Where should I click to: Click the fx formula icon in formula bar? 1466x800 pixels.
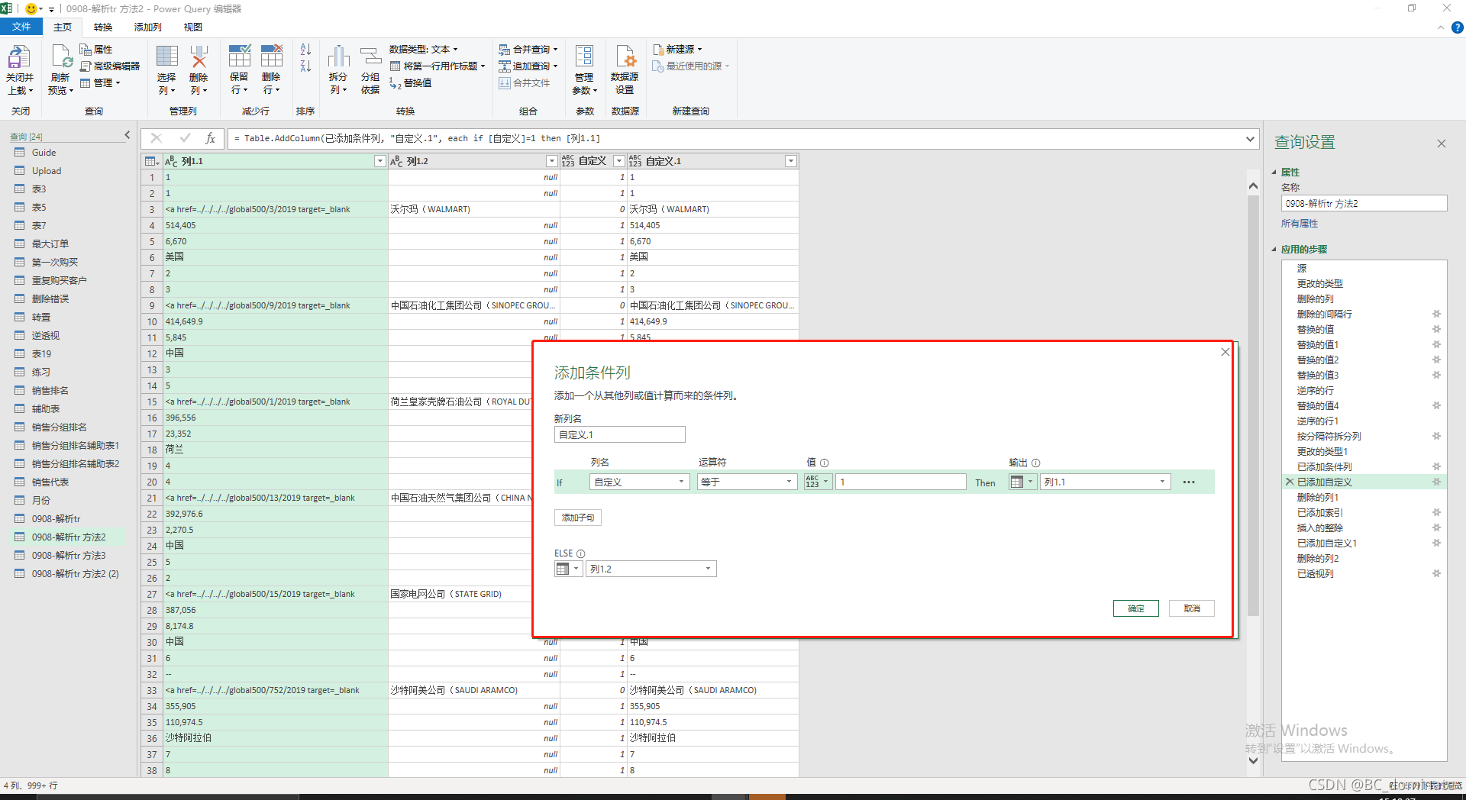(x=210, y=138)
